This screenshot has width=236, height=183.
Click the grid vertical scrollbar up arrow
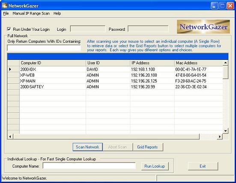225,63
